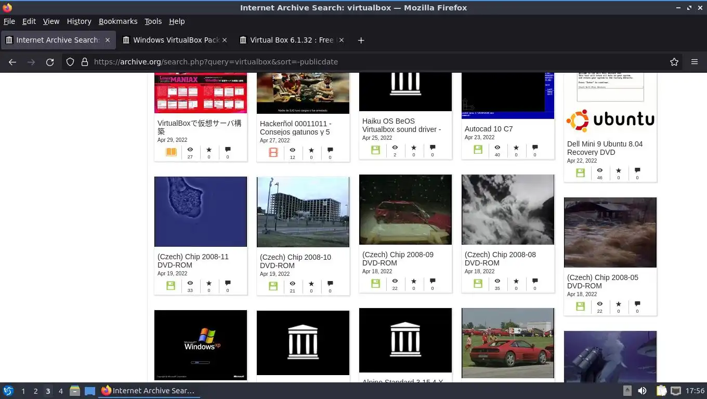Switch to workspace 1 in taskbar

[x=23, y=391]
